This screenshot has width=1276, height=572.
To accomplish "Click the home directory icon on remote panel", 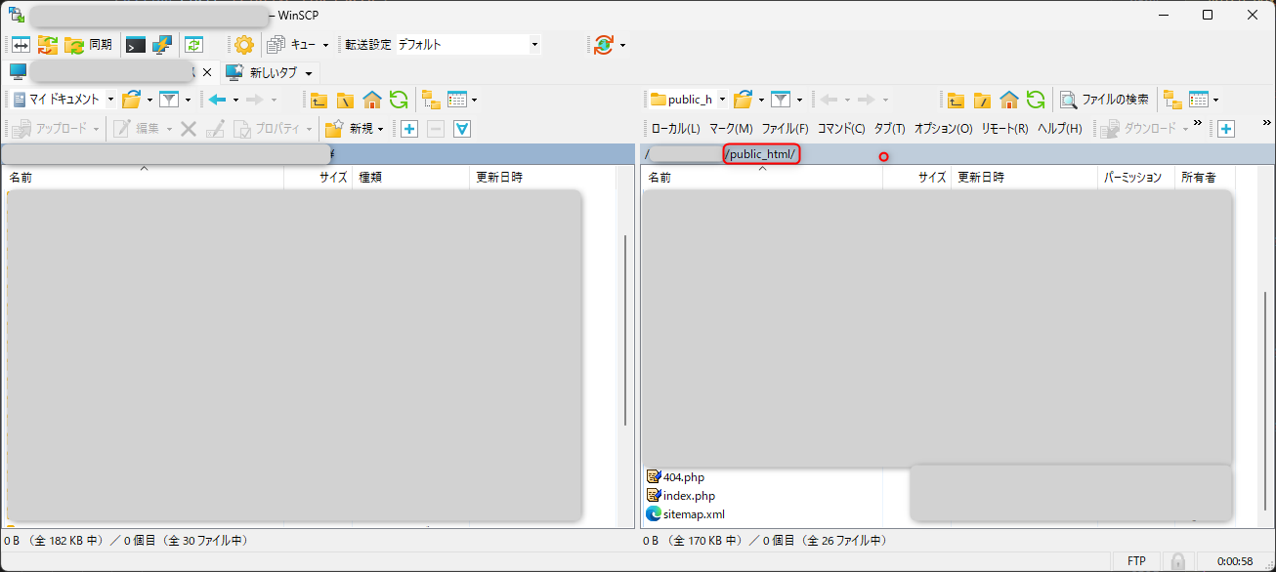I will 1009,99.
